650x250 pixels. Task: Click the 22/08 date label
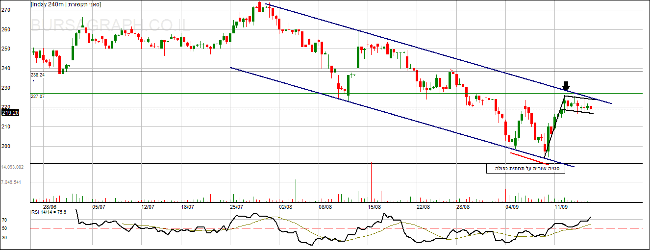(424, 207)
